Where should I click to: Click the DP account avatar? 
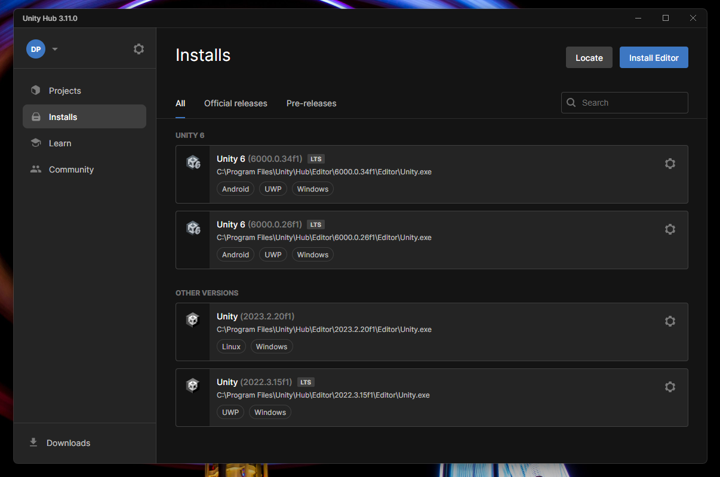[x=36, y=49]
